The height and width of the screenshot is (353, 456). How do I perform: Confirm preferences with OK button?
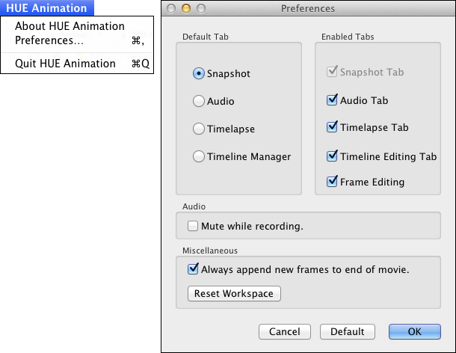415,331
